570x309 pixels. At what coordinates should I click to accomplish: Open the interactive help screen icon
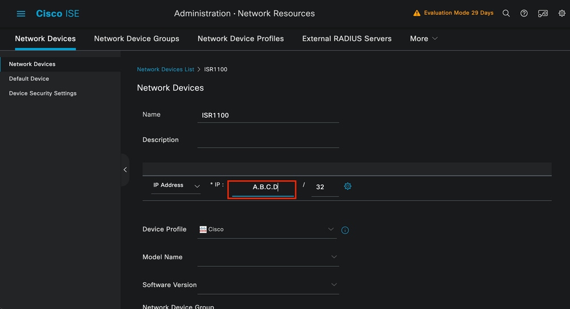[543, 14]
